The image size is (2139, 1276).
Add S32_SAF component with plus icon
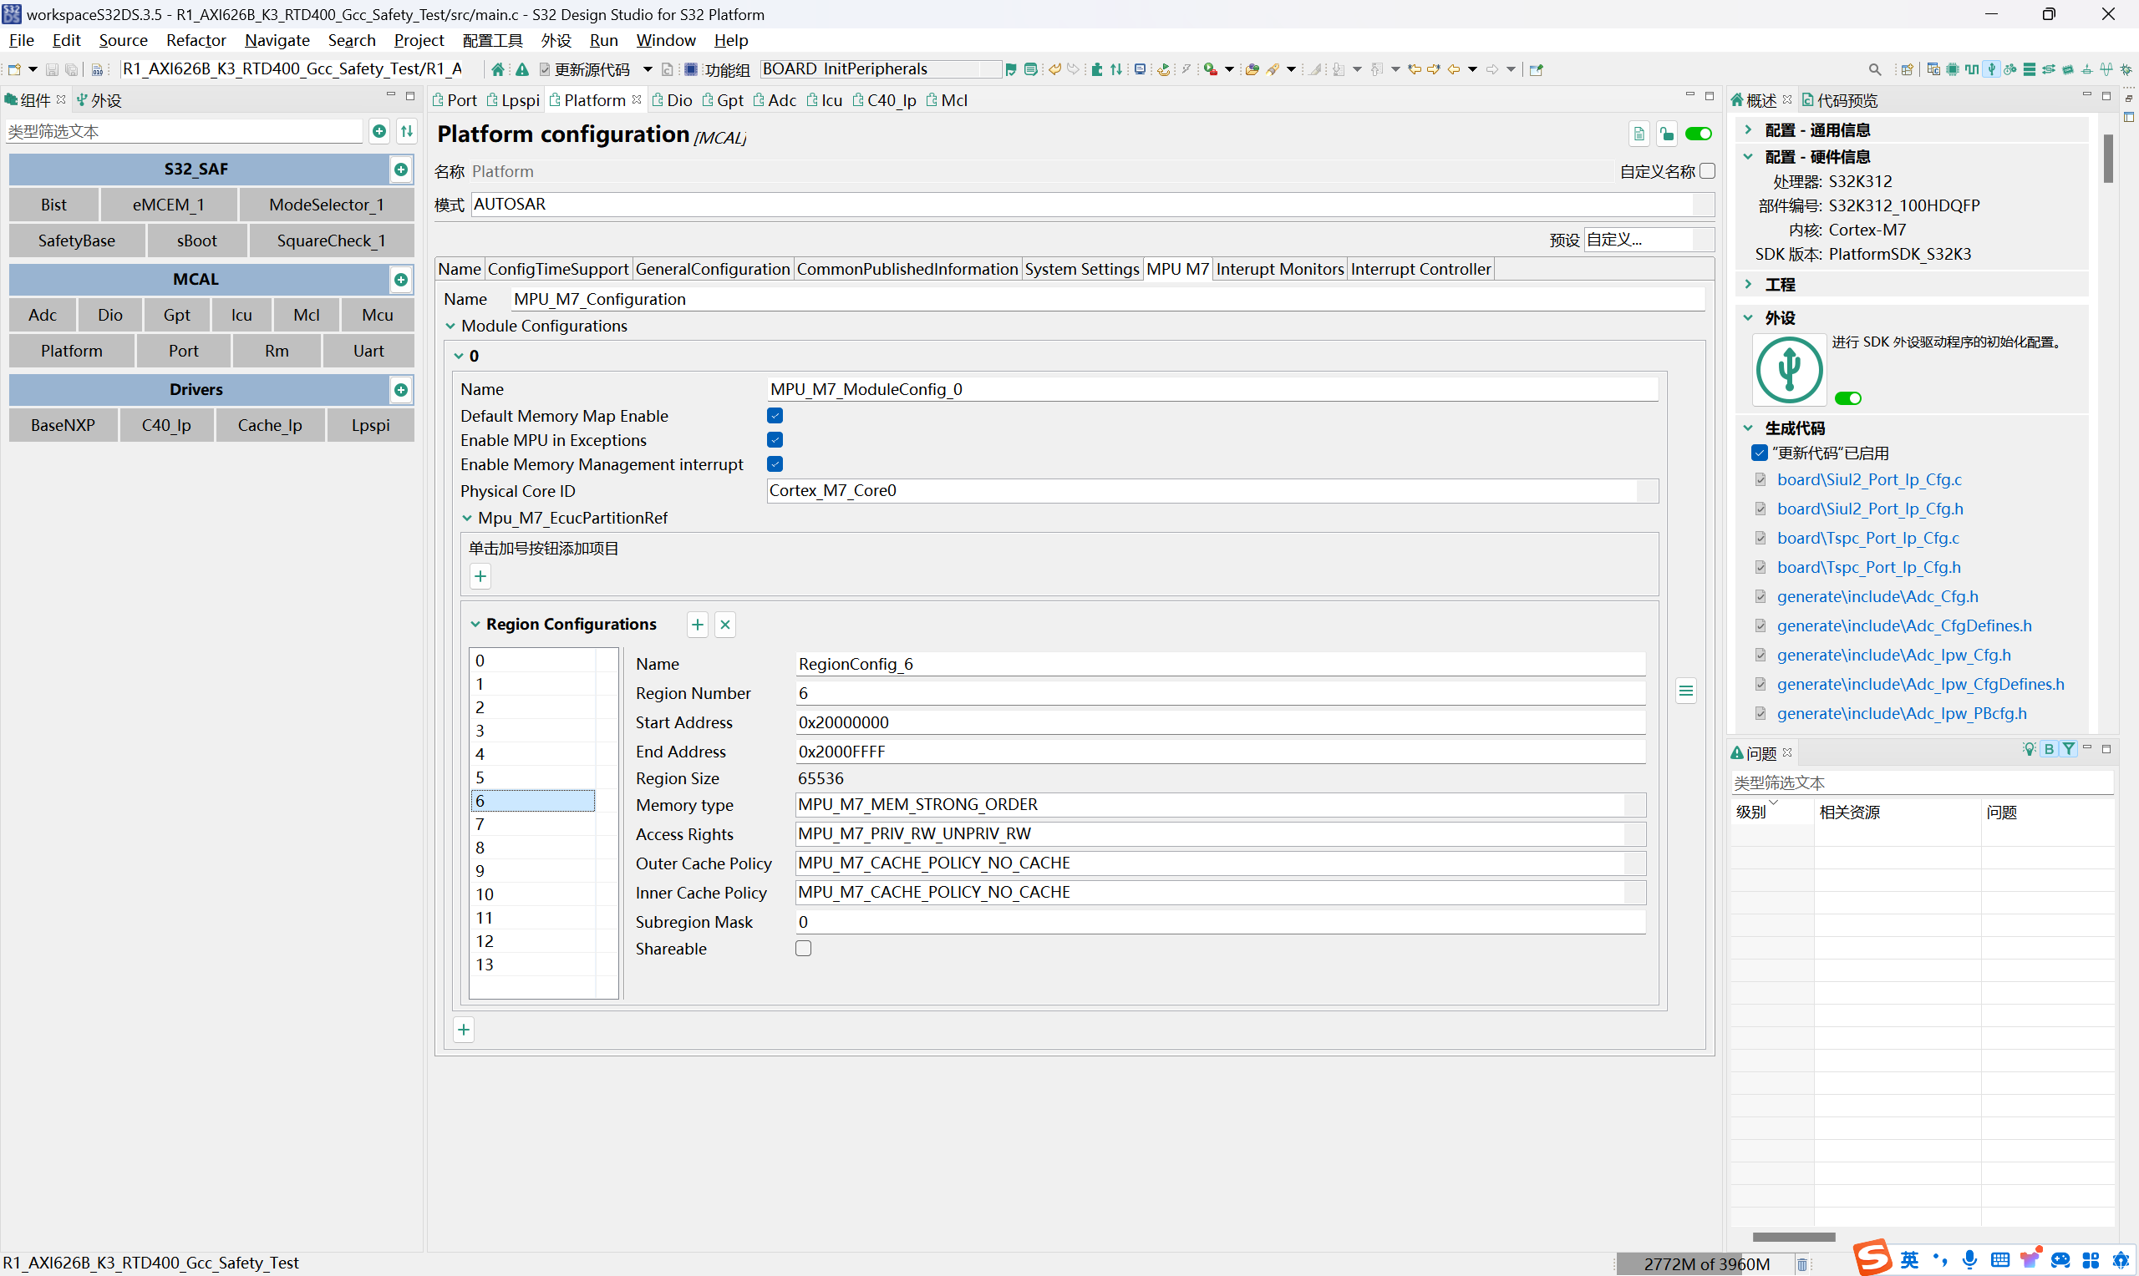[401, 170]
